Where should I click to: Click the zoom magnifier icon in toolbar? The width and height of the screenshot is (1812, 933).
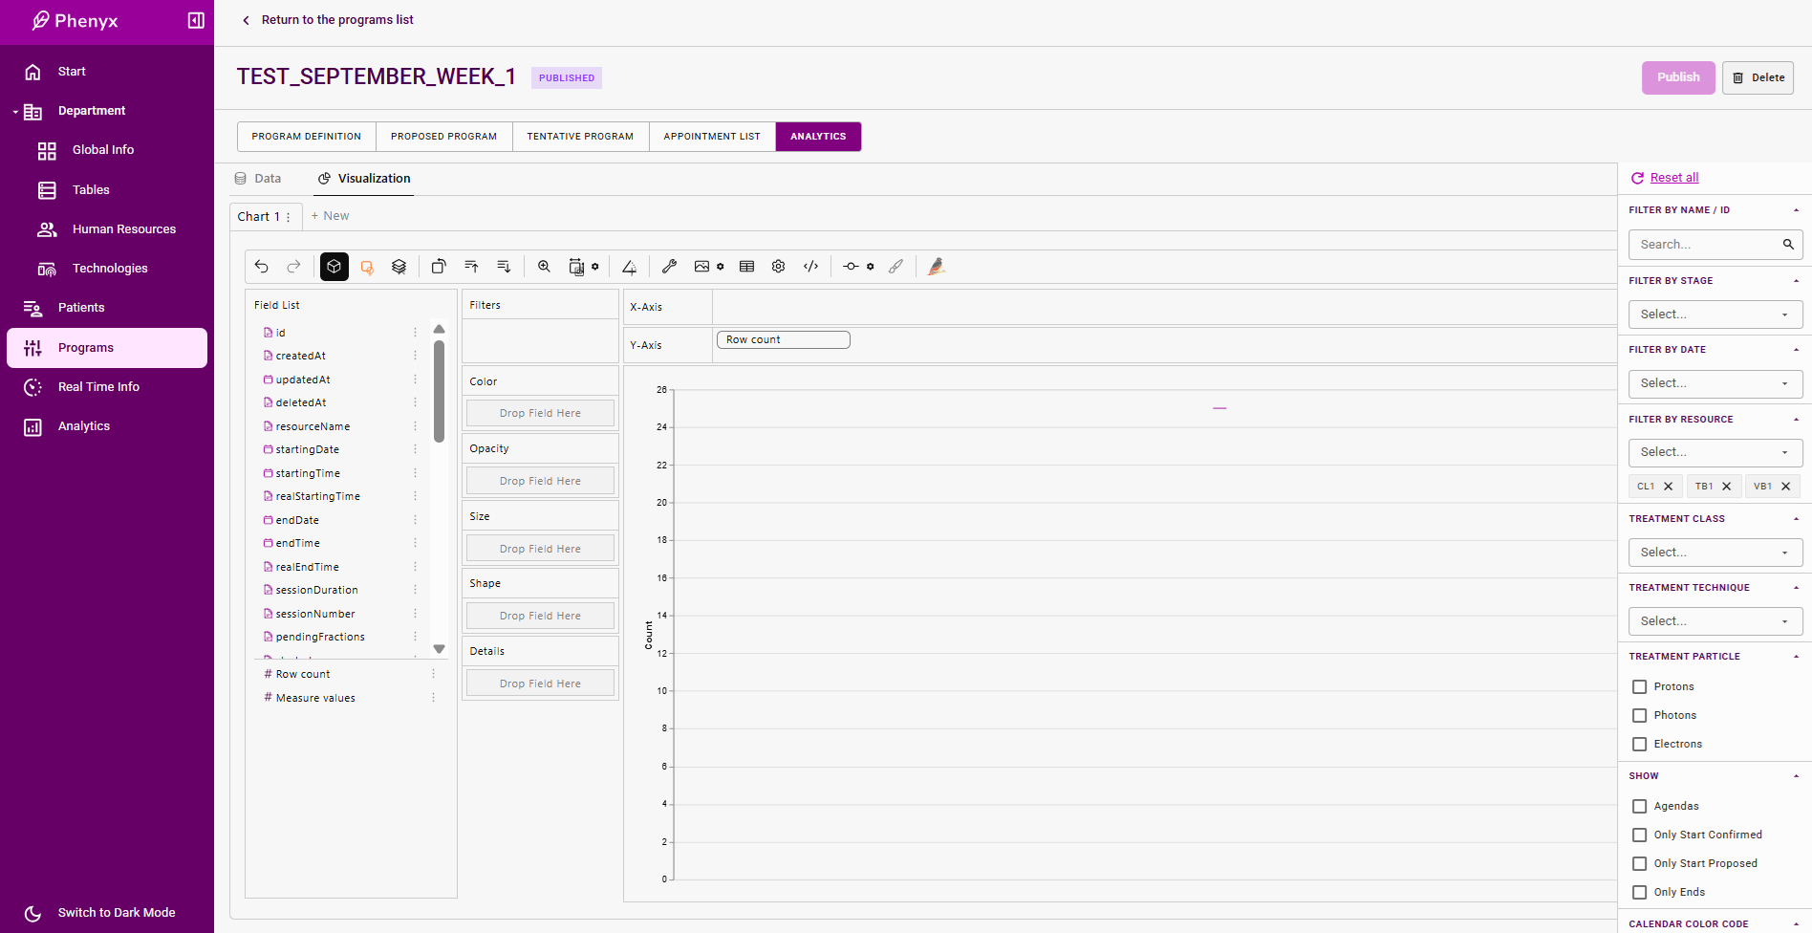(x=544, y=267)
